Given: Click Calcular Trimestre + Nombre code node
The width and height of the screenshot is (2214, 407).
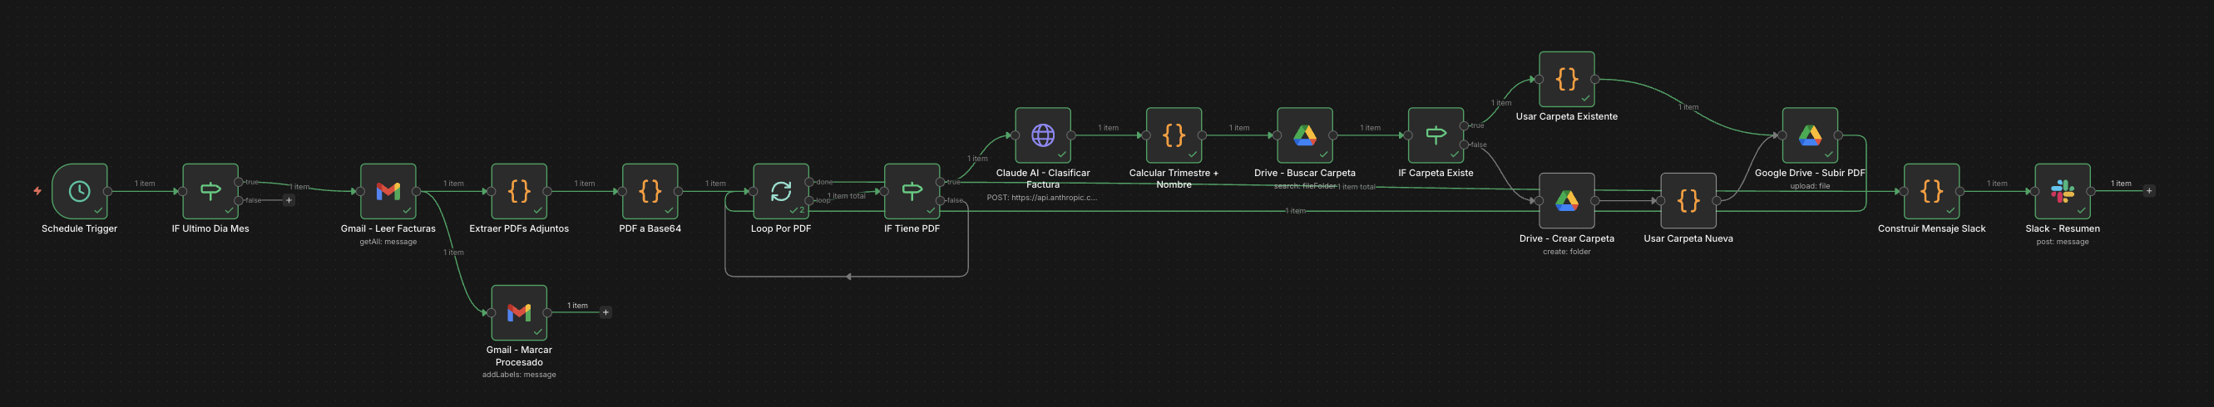Looking at the screenshot, I should click(1174, 135).
